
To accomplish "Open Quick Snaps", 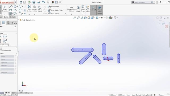I will coord(83,9).
